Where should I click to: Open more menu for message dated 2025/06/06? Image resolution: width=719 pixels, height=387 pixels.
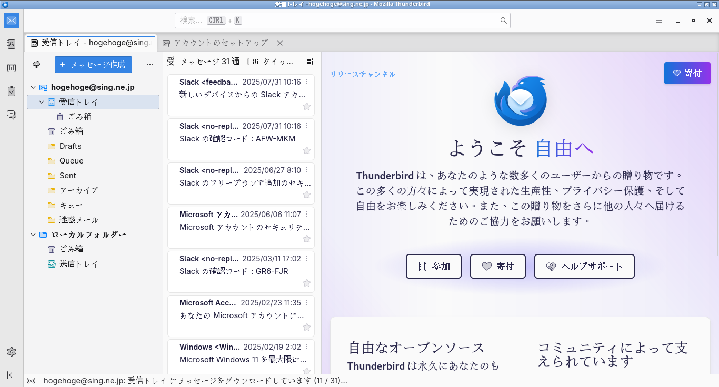tap(307, 215)
